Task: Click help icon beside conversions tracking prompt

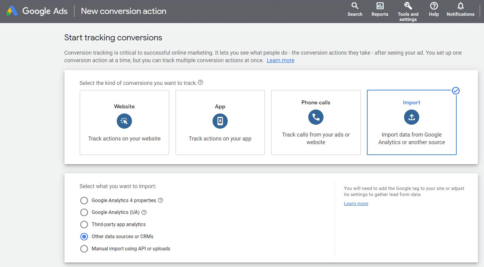Action: coord(200,83)
